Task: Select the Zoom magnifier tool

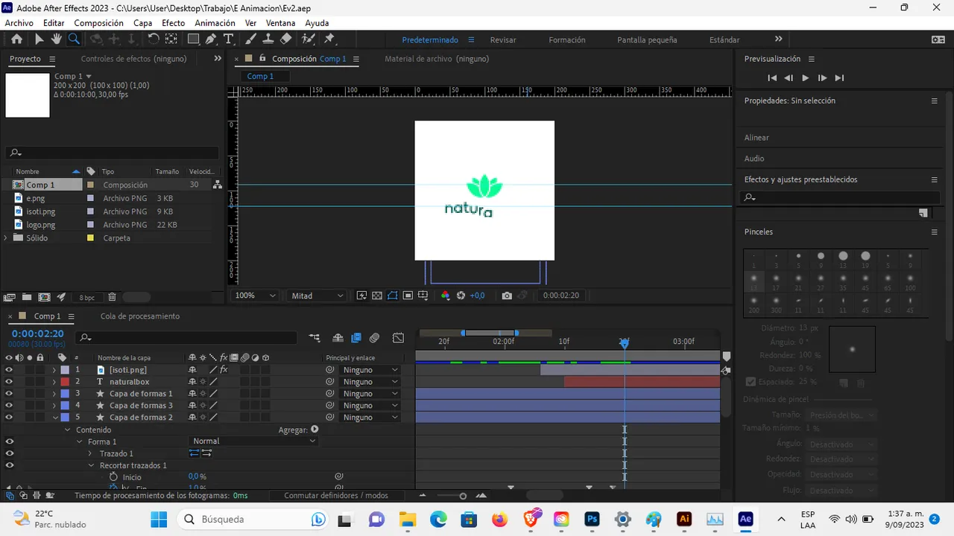Action: click(74, 39)
